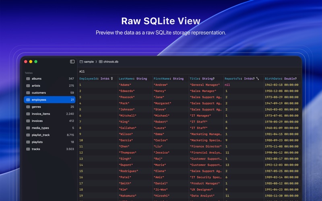Click the albums table icon

click(28, 78)
